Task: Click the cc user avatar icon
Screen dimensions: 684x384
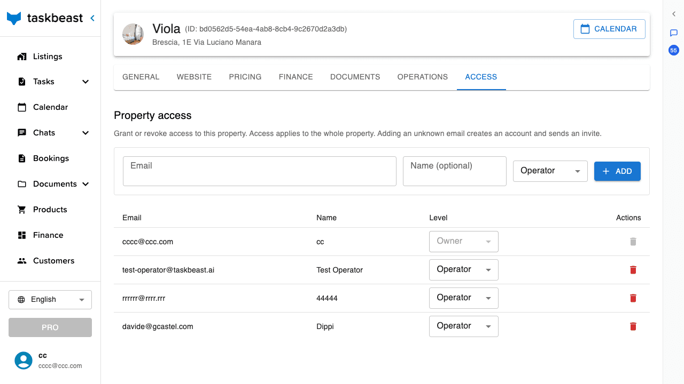Action: 24,361
